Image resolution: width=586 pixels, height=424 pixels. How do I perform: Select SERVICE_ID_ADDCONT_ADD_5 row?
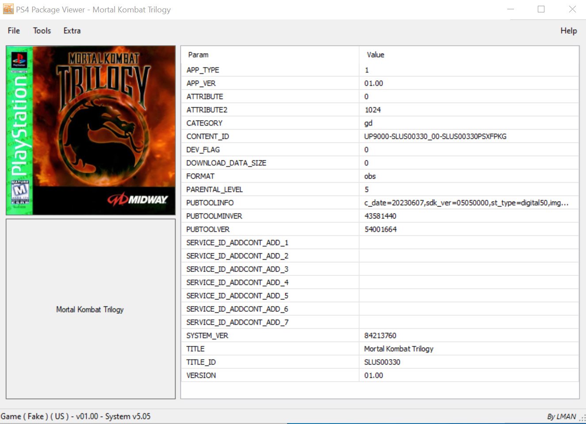click(x=380, y=296)
